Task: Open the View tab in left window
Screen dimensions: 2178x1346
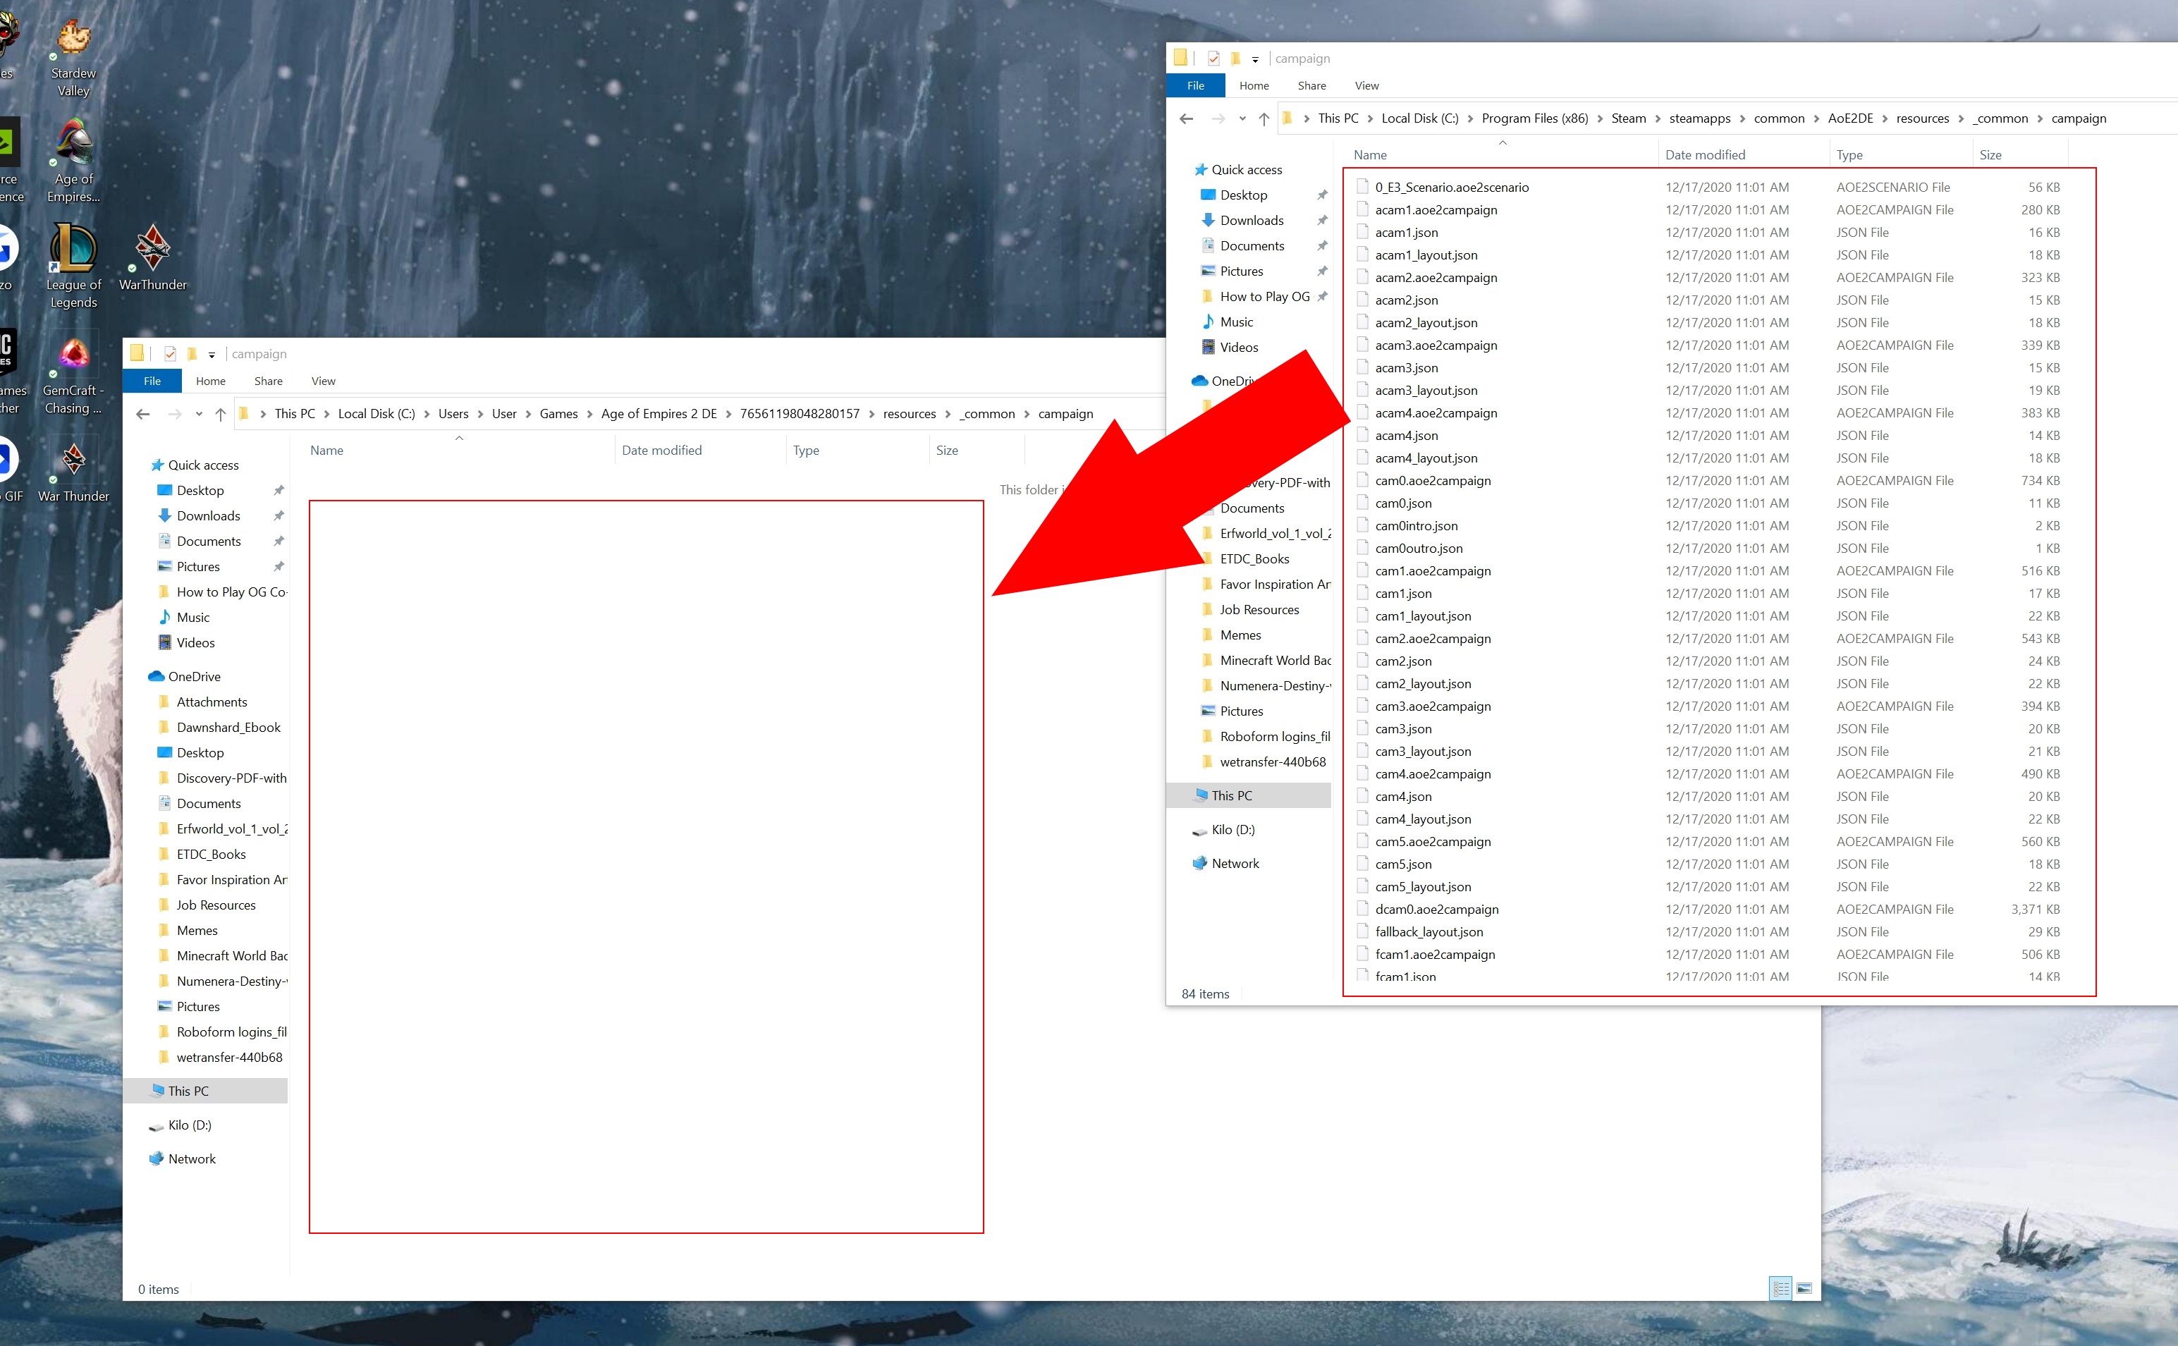Action: pyautogui.click(x=323, y=381)
